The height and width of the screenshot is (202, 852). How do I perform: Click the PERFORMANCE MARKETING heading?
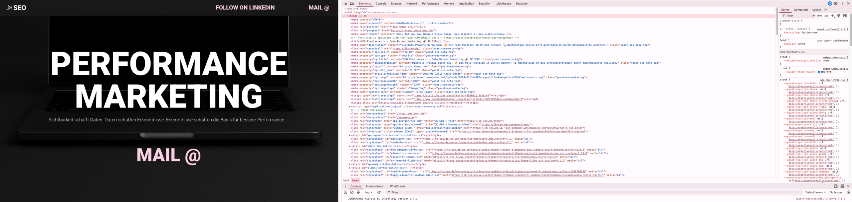[x=169, y=80]
